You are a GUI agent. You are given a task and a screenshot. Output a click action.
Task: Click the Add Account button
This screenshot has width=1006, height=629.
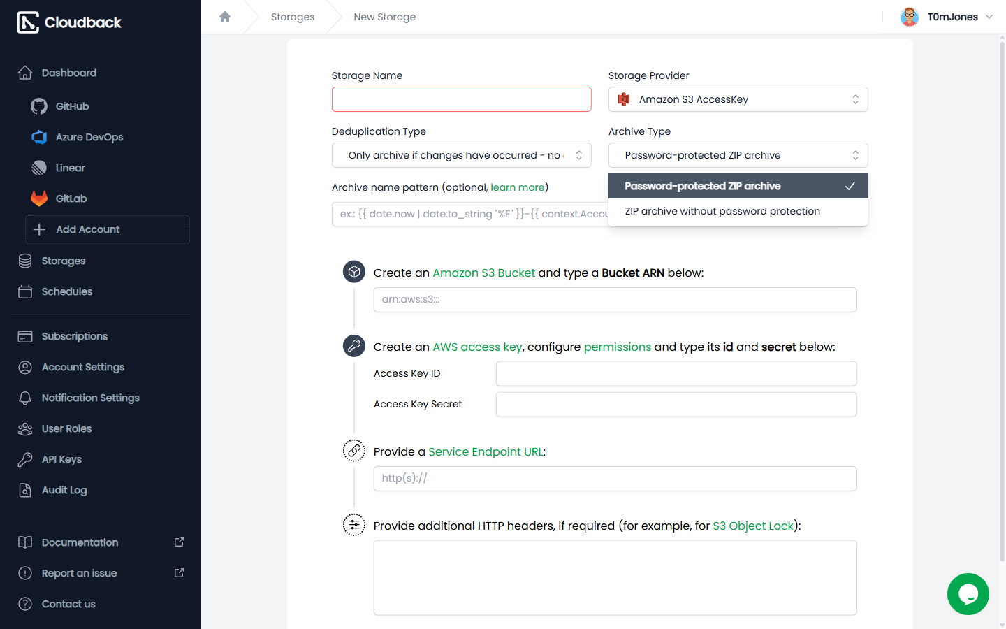point(108,229)
